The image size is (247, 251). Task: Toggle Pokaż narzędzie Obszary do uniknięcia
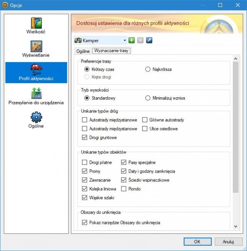[85, 222]
